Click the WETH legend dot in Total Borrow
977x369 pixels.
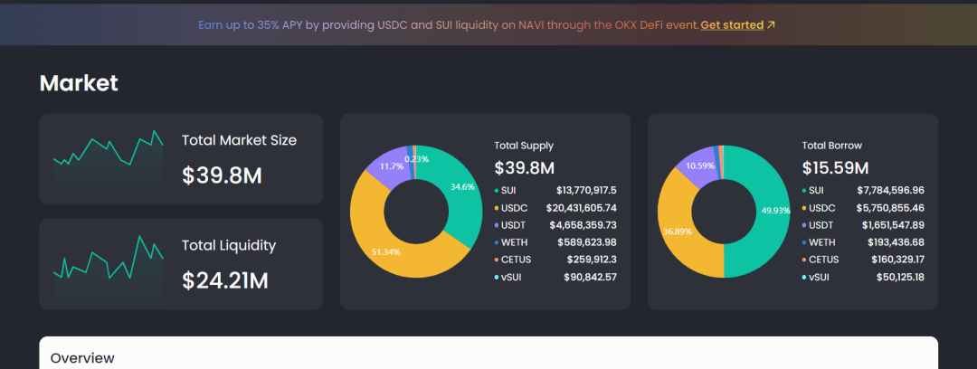pyautogui.click(x=804, y=242)
